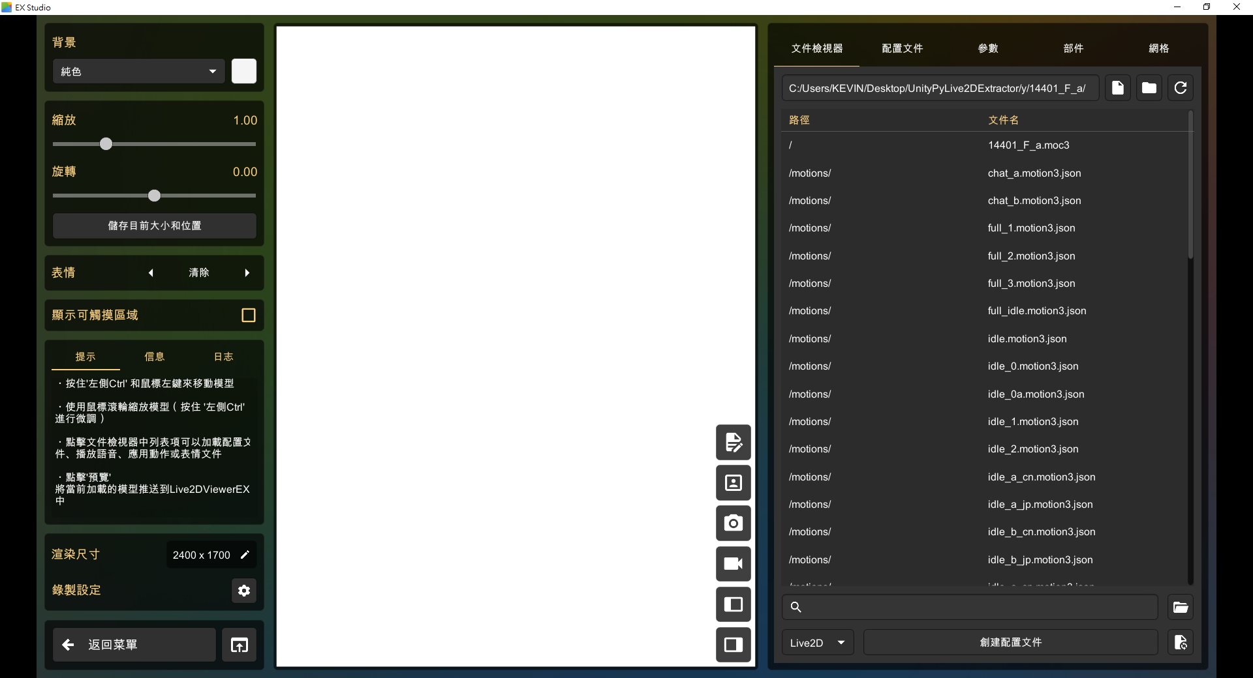Click the camera screenshot icon
The width and height of the screenshot is (1253, 678).
point(733,523)
